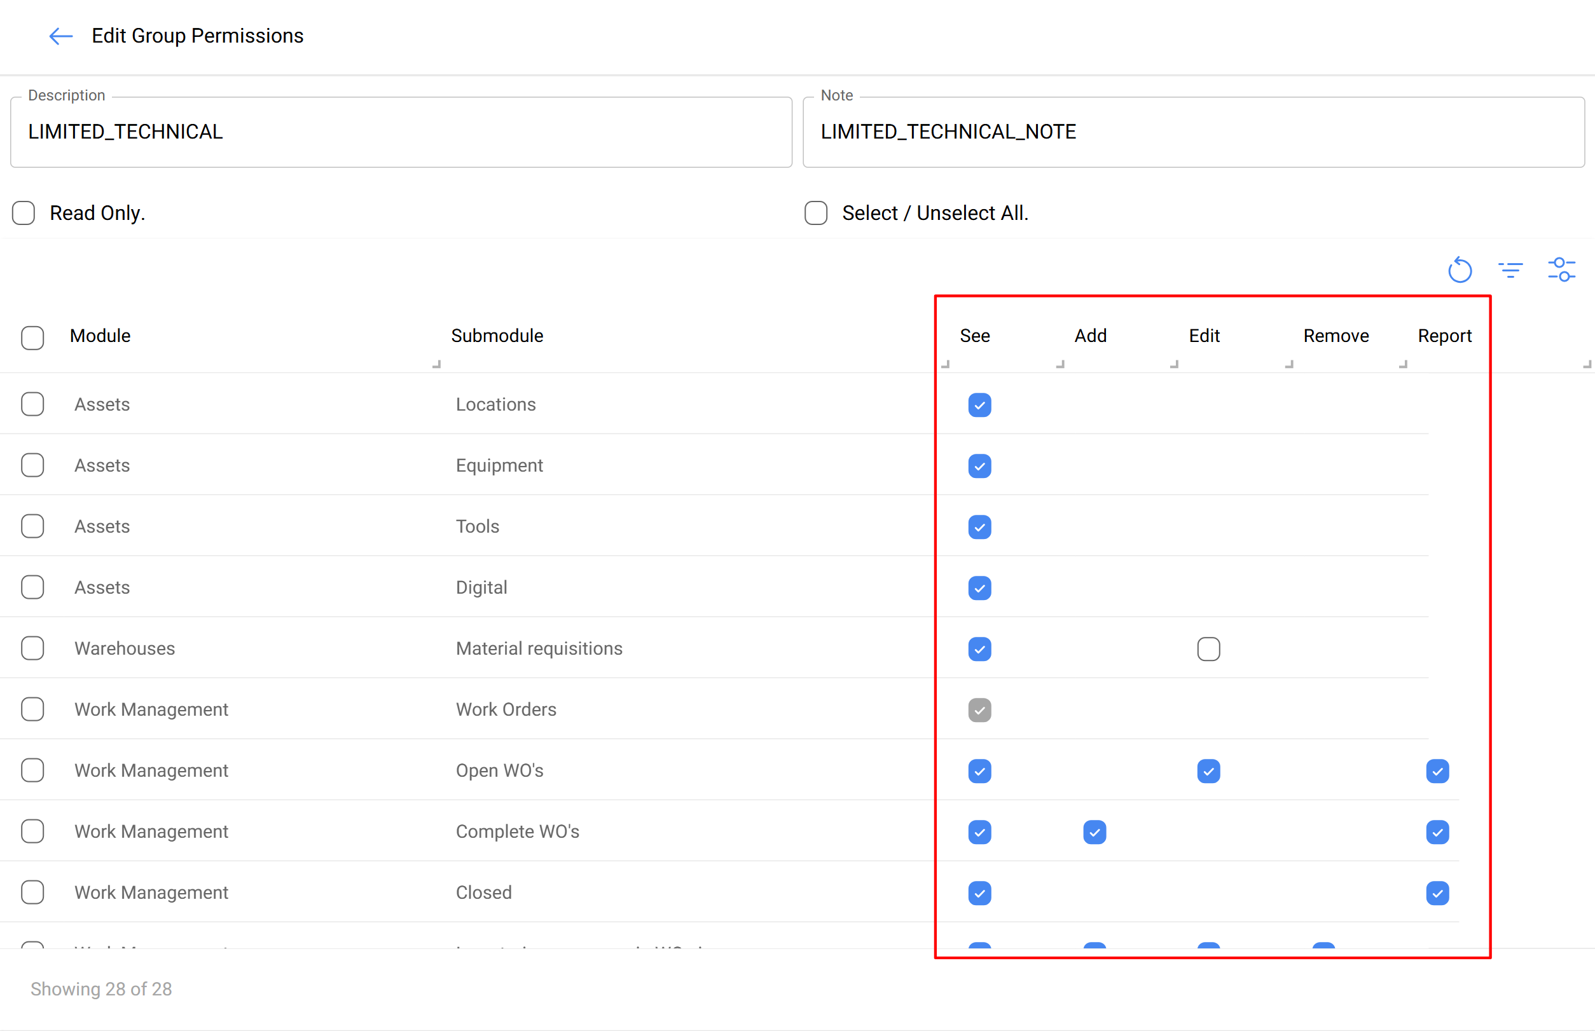Uncheck See permission for Assets Digital
Image resolution: width=1595 pixels, height=1031 pixels.
(979, 588)
